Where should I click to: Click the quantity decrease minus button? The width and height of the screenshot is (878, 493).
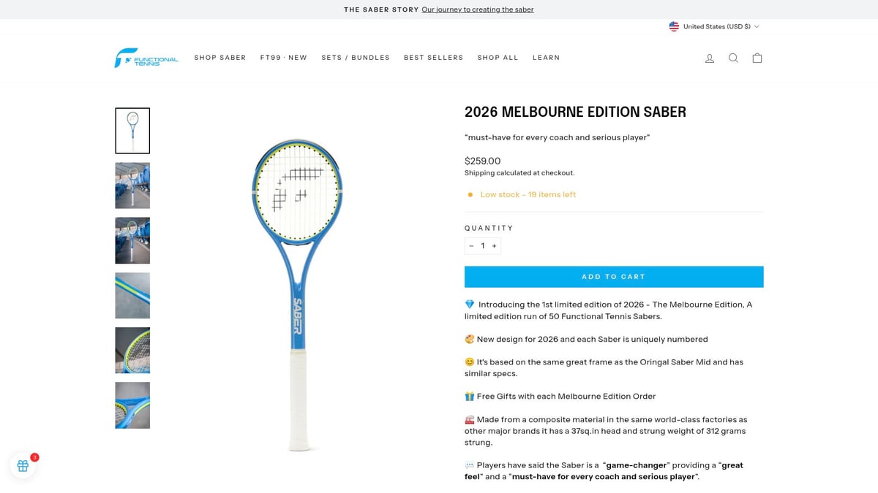pyautogui.click(x=471, y=245)
